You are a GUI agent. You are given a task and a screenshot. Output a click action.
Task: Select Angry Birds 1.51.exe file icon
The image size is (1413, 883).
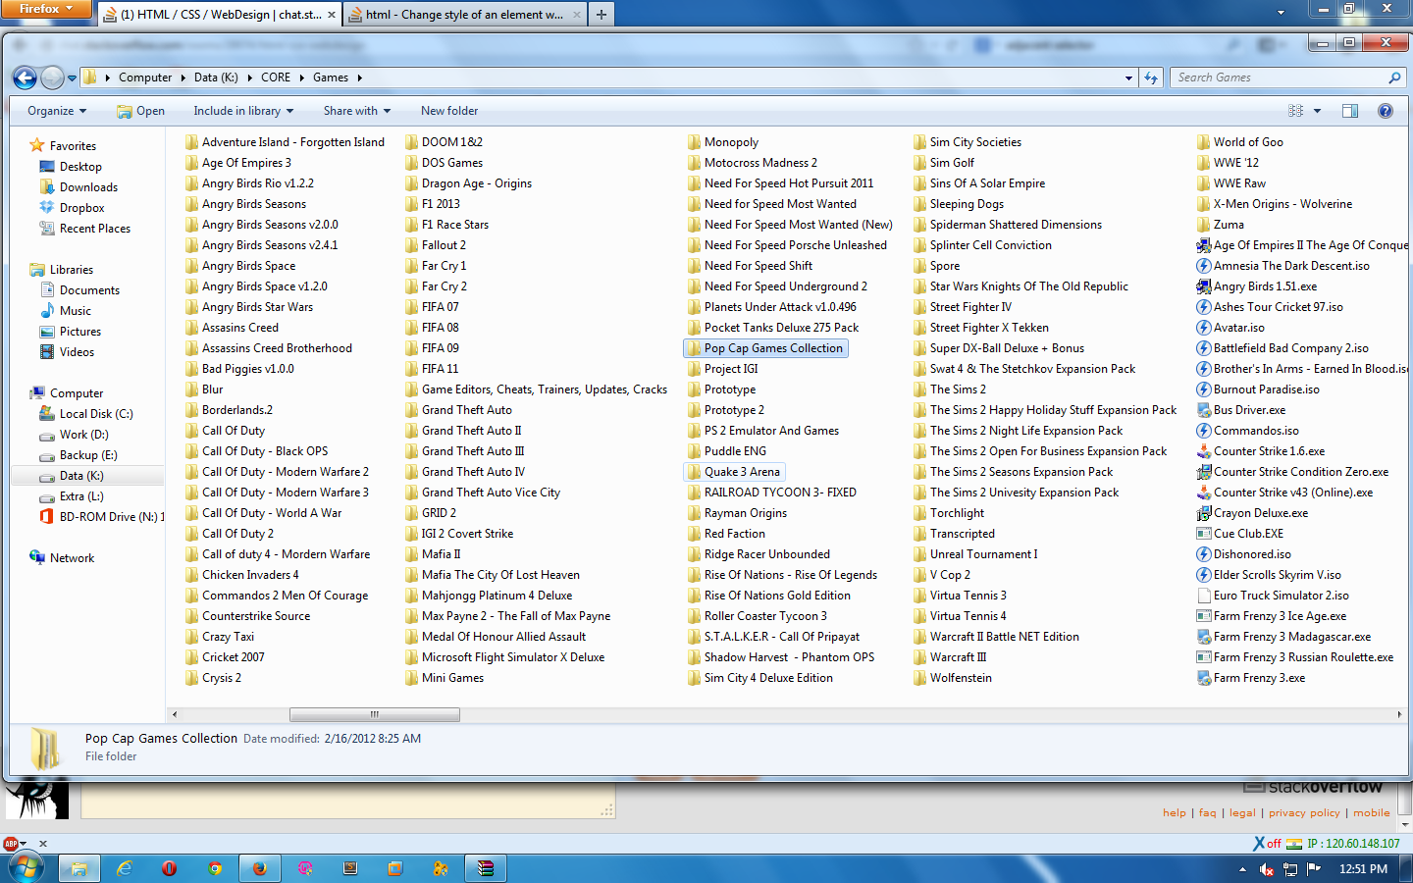[x=1204, y=286]
